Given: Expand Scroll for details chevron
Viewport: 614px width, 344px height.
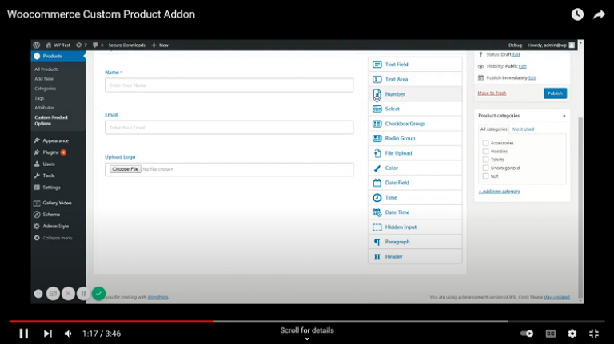Looking at the screenshot, I should [306, 338].
